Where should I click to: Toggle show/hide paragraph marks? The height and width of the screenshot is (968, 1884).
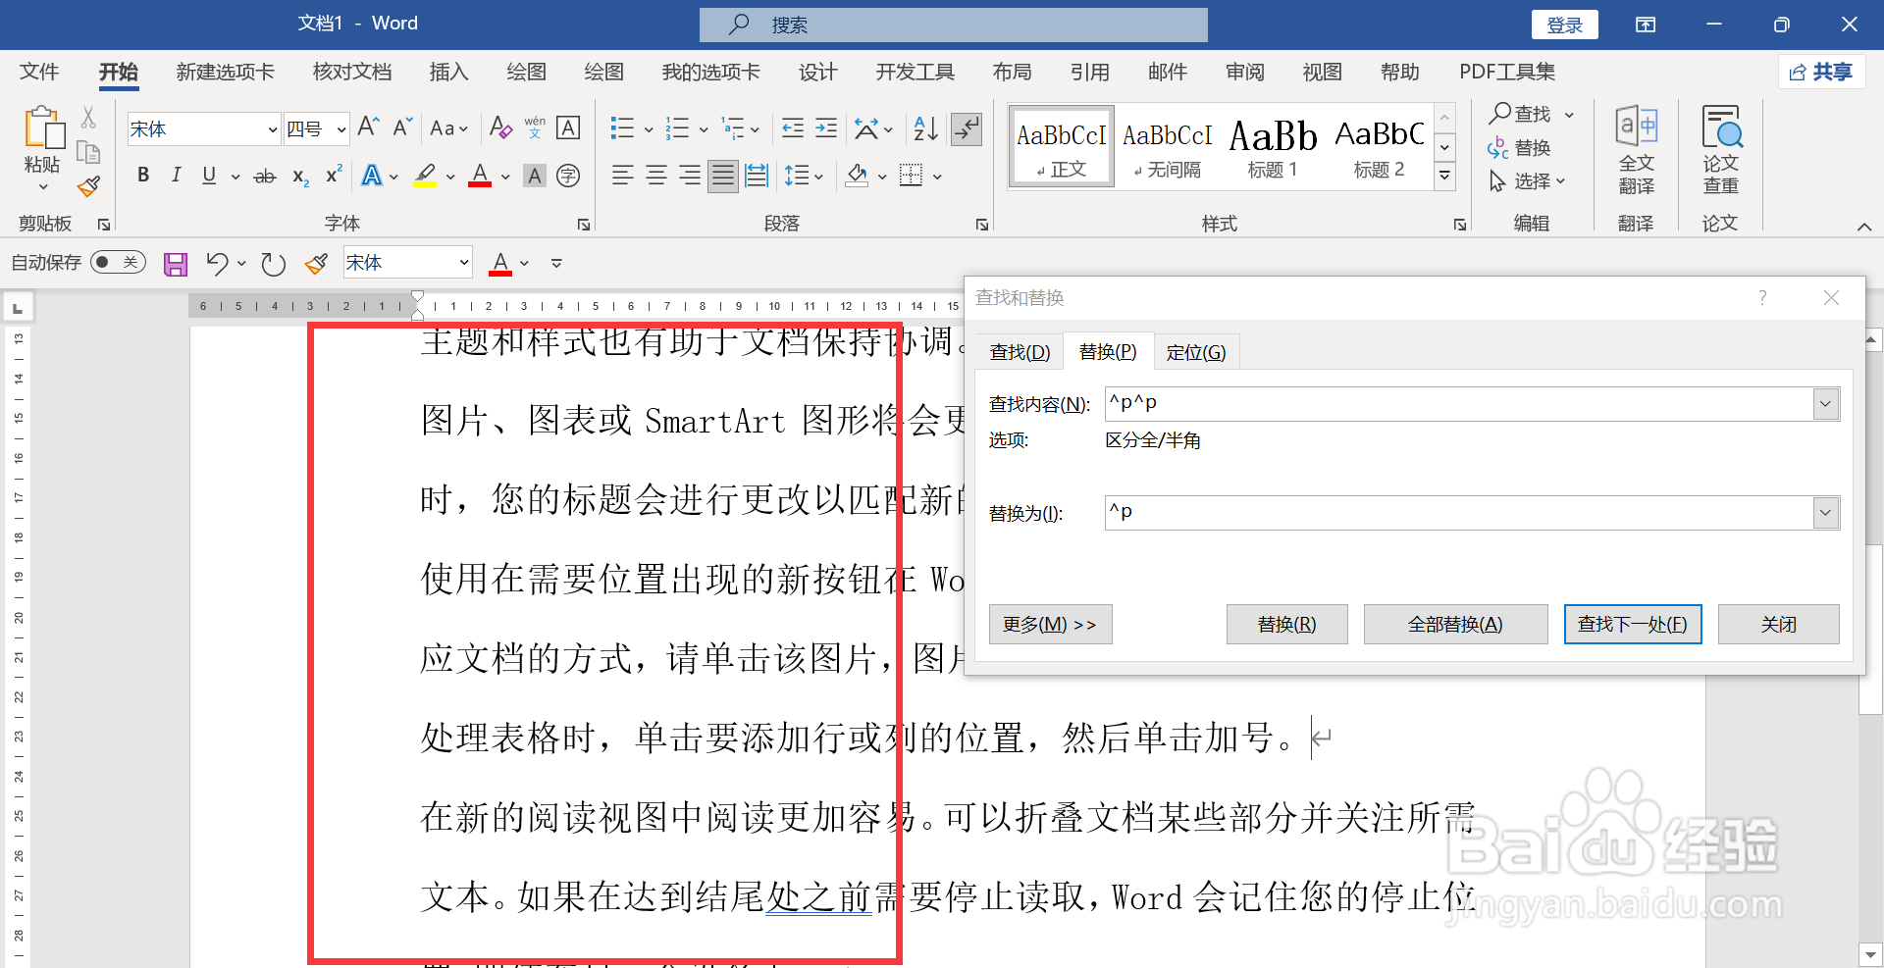point(967,128)
